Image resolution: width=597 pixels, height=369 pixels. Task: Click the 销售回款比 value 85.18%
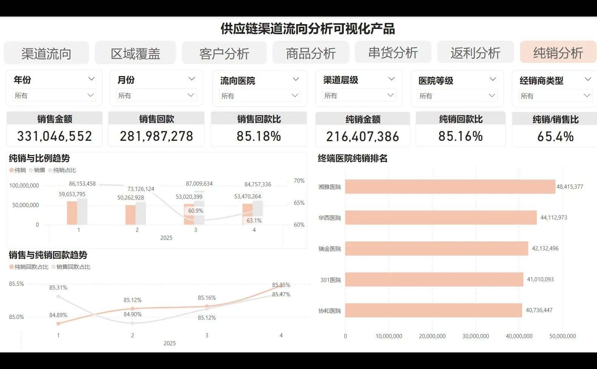click(x=259, y=136)
